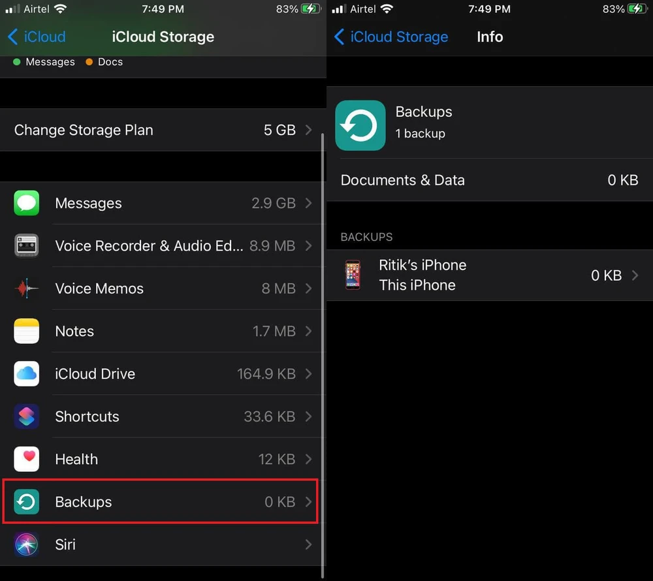
Task: Tap the large Backups icon in Info
Action: click(360, 125)
